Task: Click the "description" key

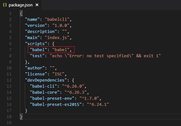Action: click(x=41, y=31)
